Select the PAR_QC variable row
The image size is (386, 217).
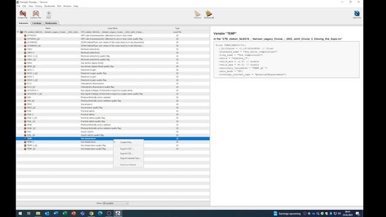pyautogui.click(x=113, y=101)
